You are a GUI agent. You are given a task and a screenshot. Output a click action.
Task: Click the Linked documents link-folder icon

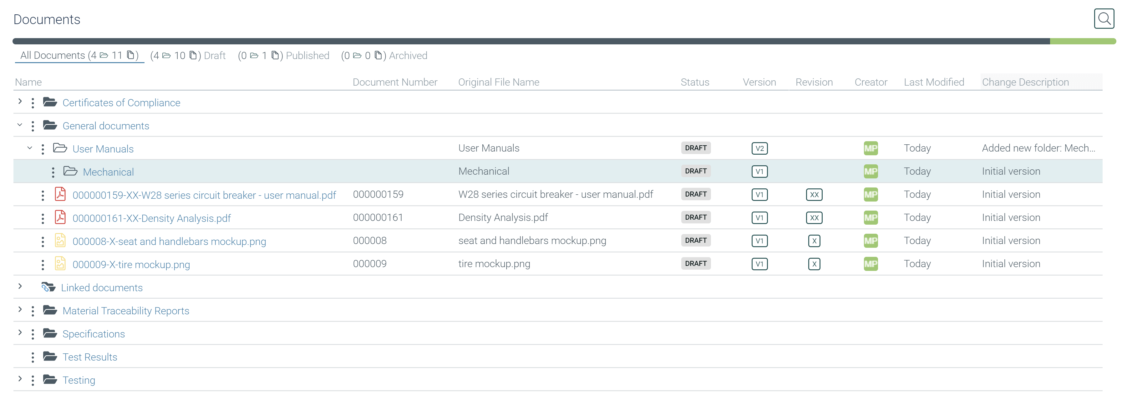coord(48,287)
